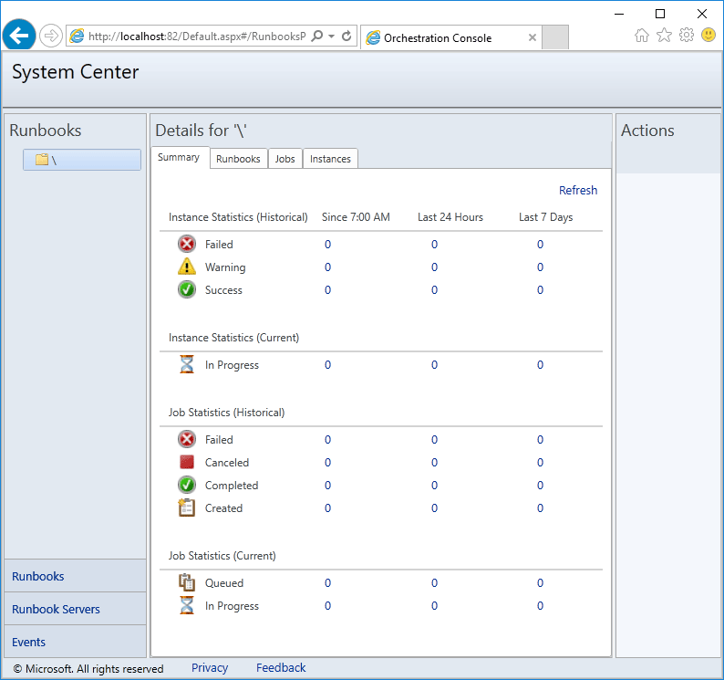Screen dimensions: 724x680
Task: Click the browser Back arrow button
Action: [19, 35]
